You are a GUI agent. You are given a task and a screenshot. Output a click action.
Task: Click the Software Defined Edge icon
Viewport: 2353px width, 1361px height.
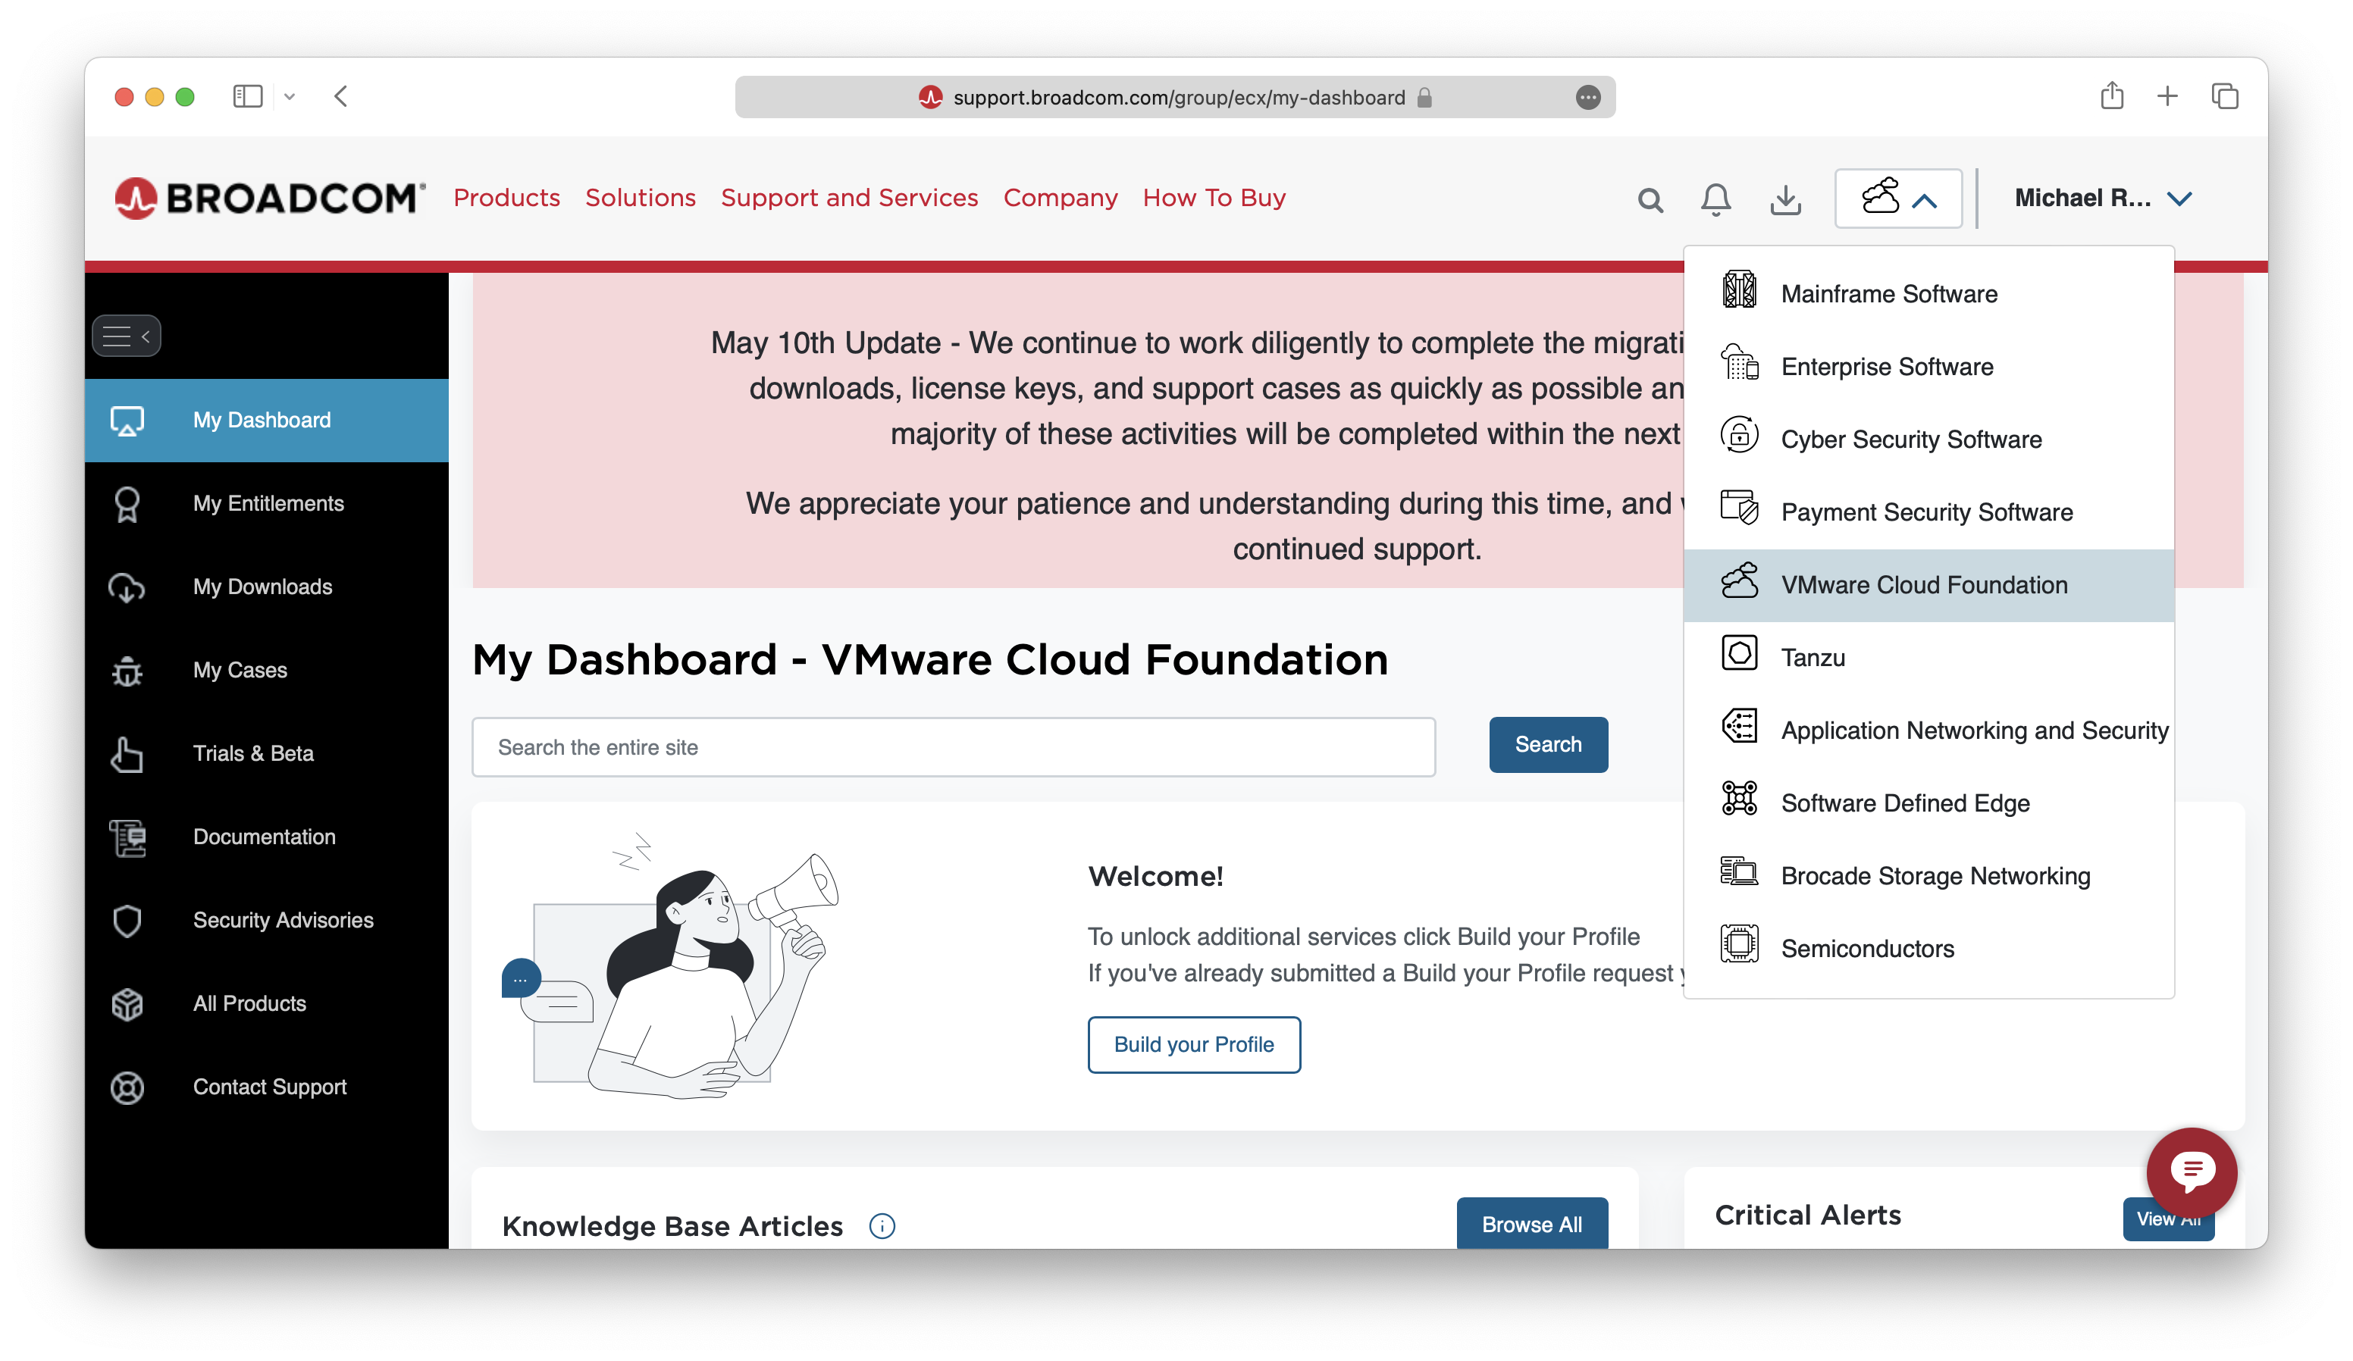1739,799
